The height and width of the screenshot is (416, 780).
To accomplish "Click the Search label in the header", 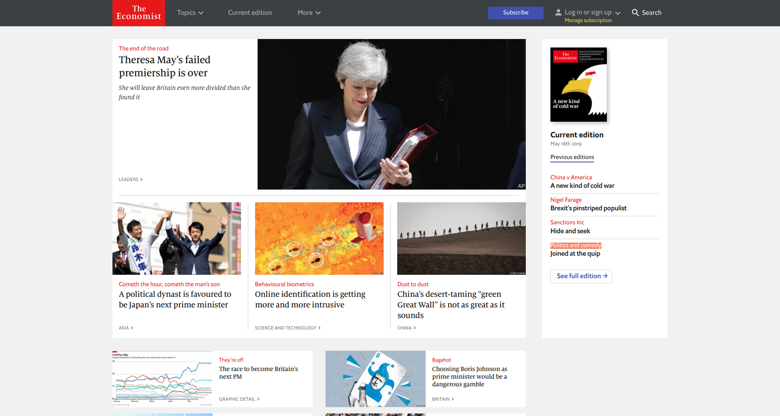I will coord(651,13).
